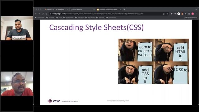199x112 pixels.
Task: Bookmark this page with the star icon
Action: pyautogui.click(x=167, y=14)
